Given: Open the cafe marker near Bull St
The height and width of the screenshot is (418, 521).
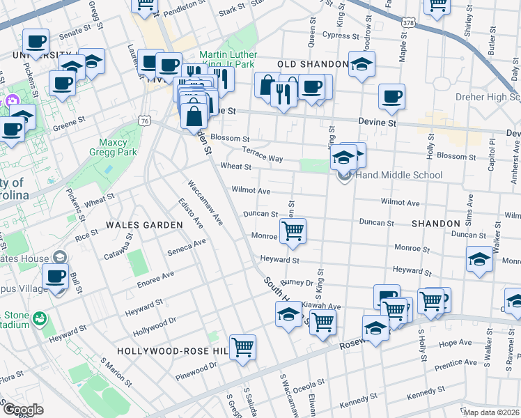Looking at the screenshot, I should 56,277.
